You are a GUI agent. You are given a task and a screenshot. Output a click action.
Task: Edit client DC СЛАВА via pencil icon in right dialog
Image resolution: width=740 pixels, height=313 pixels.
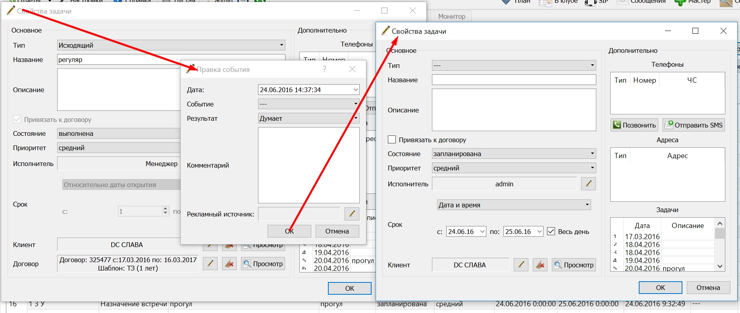click(x=521, y=265)
